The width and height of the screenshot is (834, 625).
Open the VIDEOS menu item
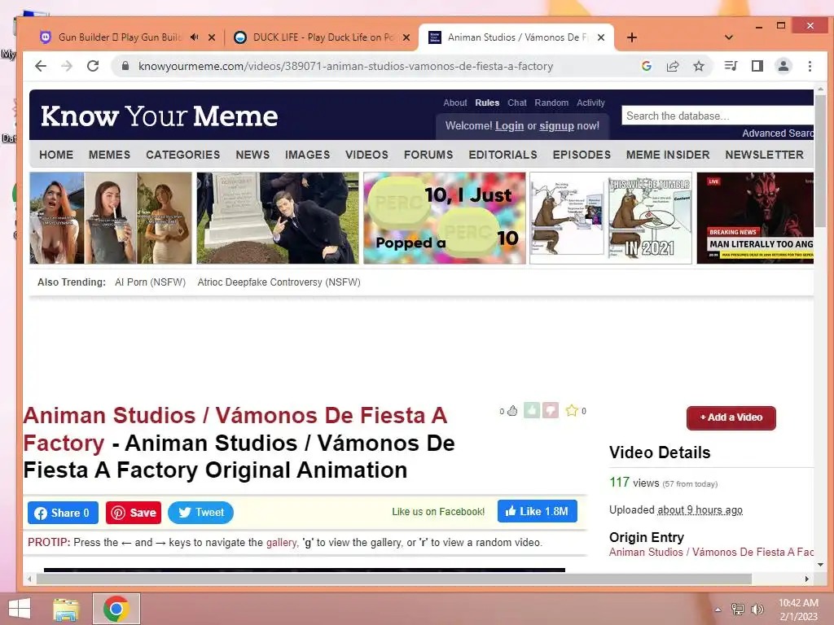pos(367,155)
